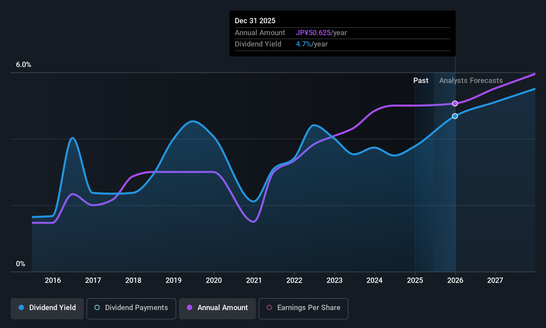Click the hollow circle beside Earnings Per Share
Viewport: 546px width, 328px height.
point(269,308)
